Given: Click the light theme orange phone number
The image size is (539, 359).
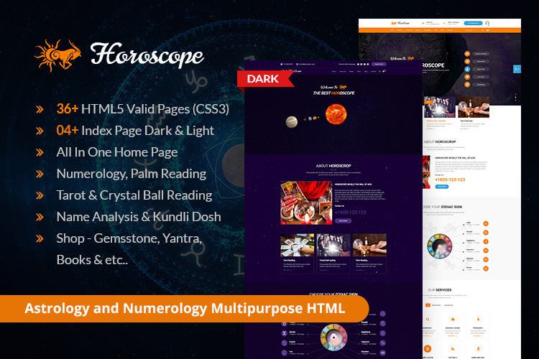Looking at the screenshot, I should (x=450, y=179).
